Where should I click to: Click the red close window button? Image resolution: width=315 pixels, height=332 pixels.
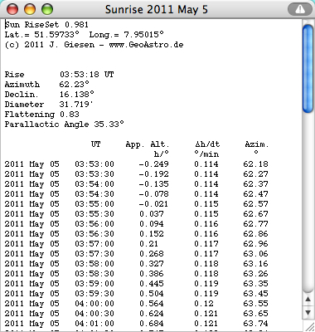12,9
